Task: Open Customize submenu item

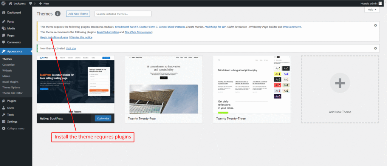Action: (8, 65)
